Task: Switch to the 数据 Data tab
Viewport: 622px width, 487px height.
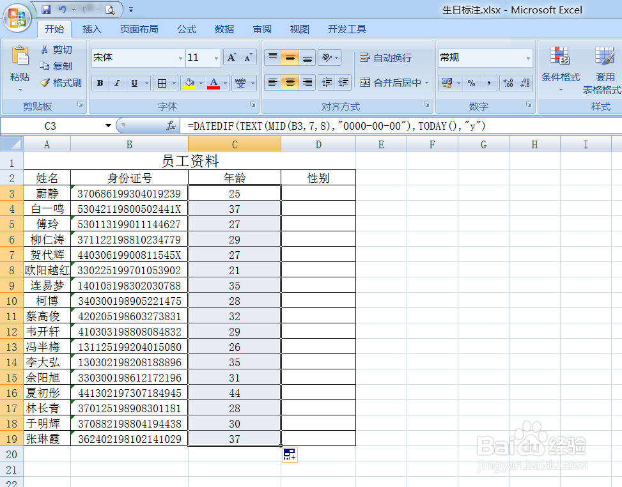Action: [224, 29]
